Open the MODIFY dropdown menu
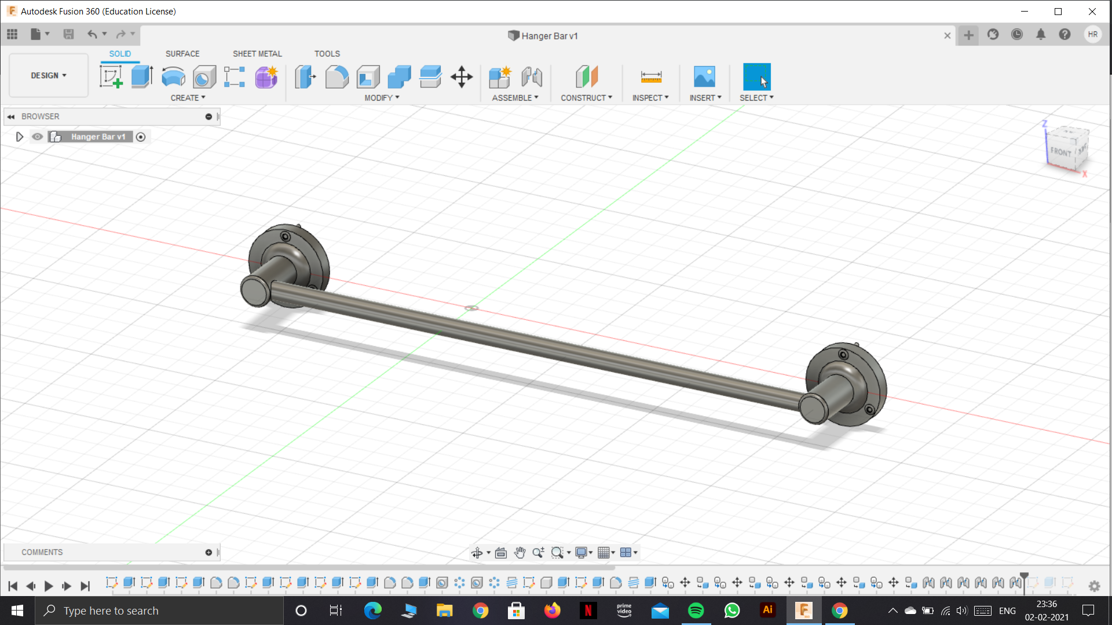The image size is (1112, 625). pos(382,98)
